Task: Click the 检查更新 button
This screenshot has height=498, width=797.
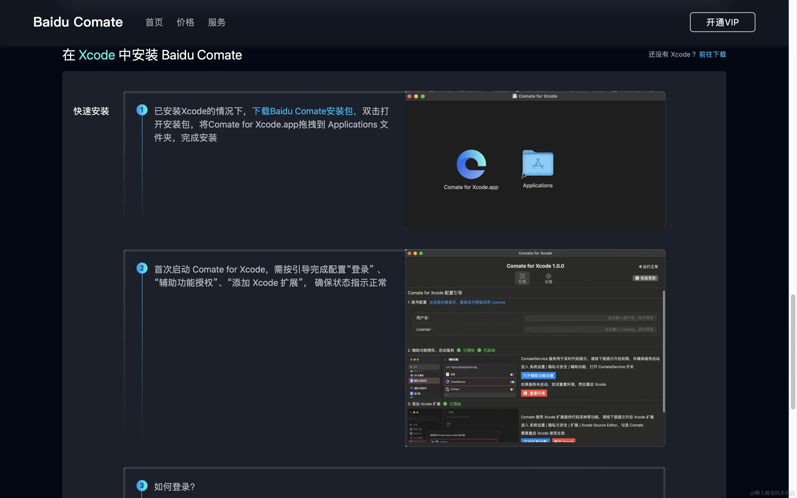Action: (645, 278)
